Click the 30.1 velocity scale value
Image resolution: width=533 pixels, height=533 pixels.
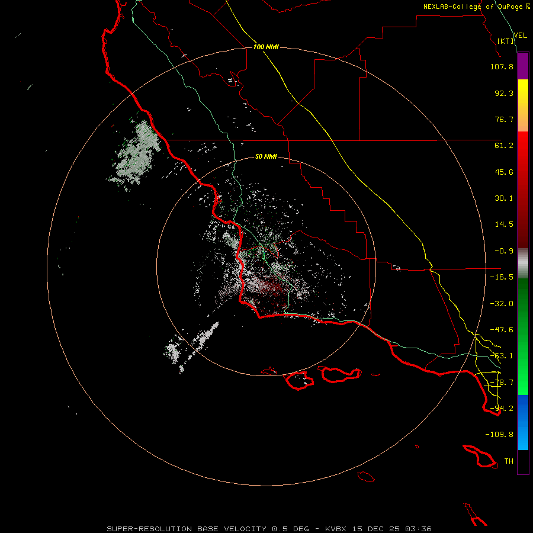tap(504, 198)
